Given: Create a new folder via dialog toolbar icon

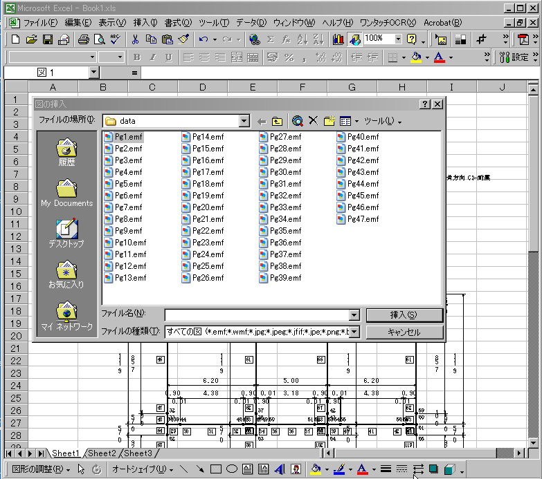Looking at the screenshot, I should coord(329,121).
